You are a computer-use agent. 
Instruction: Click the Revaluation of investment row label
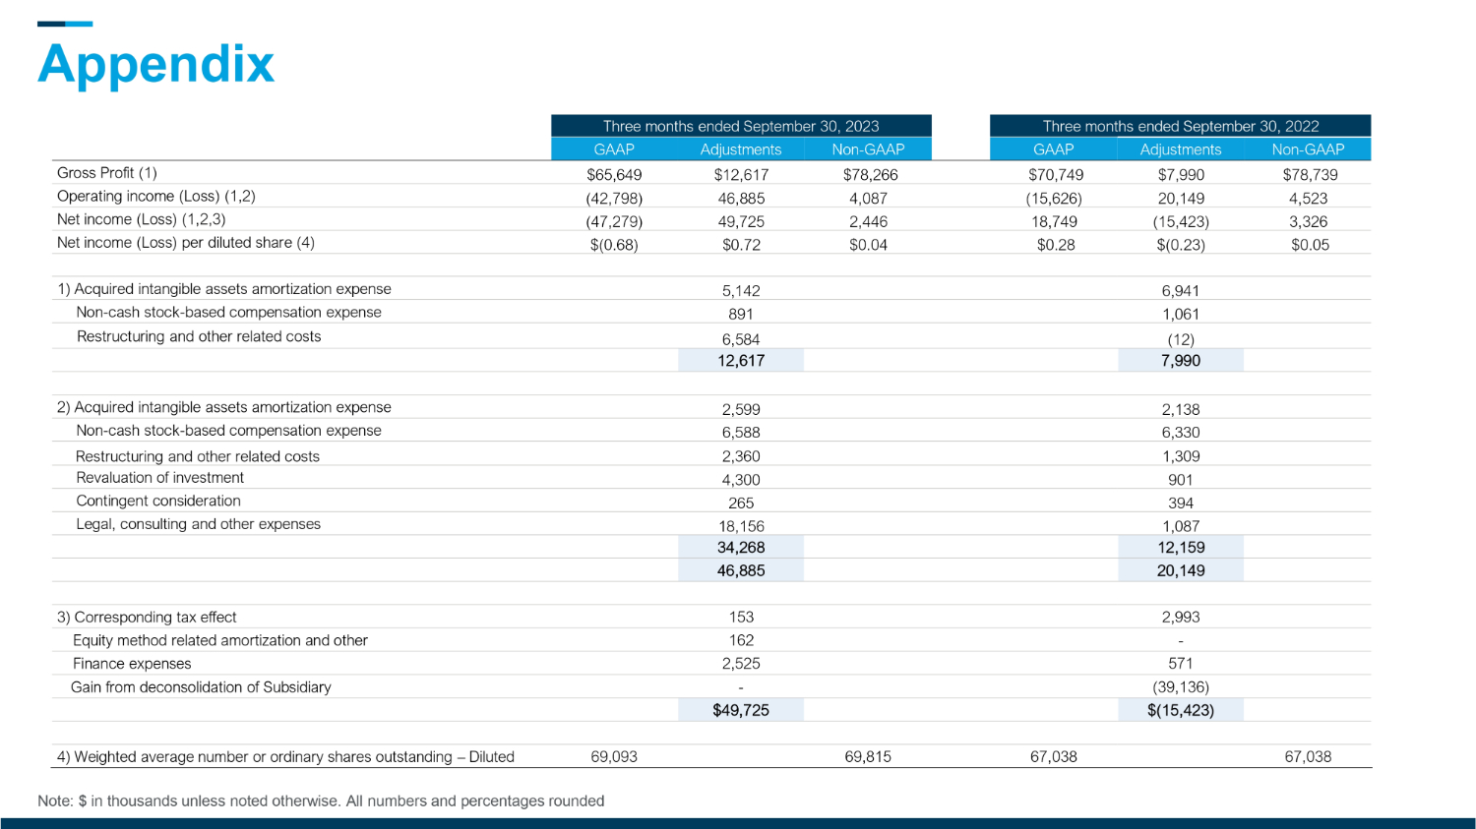[x=159, y=478]
